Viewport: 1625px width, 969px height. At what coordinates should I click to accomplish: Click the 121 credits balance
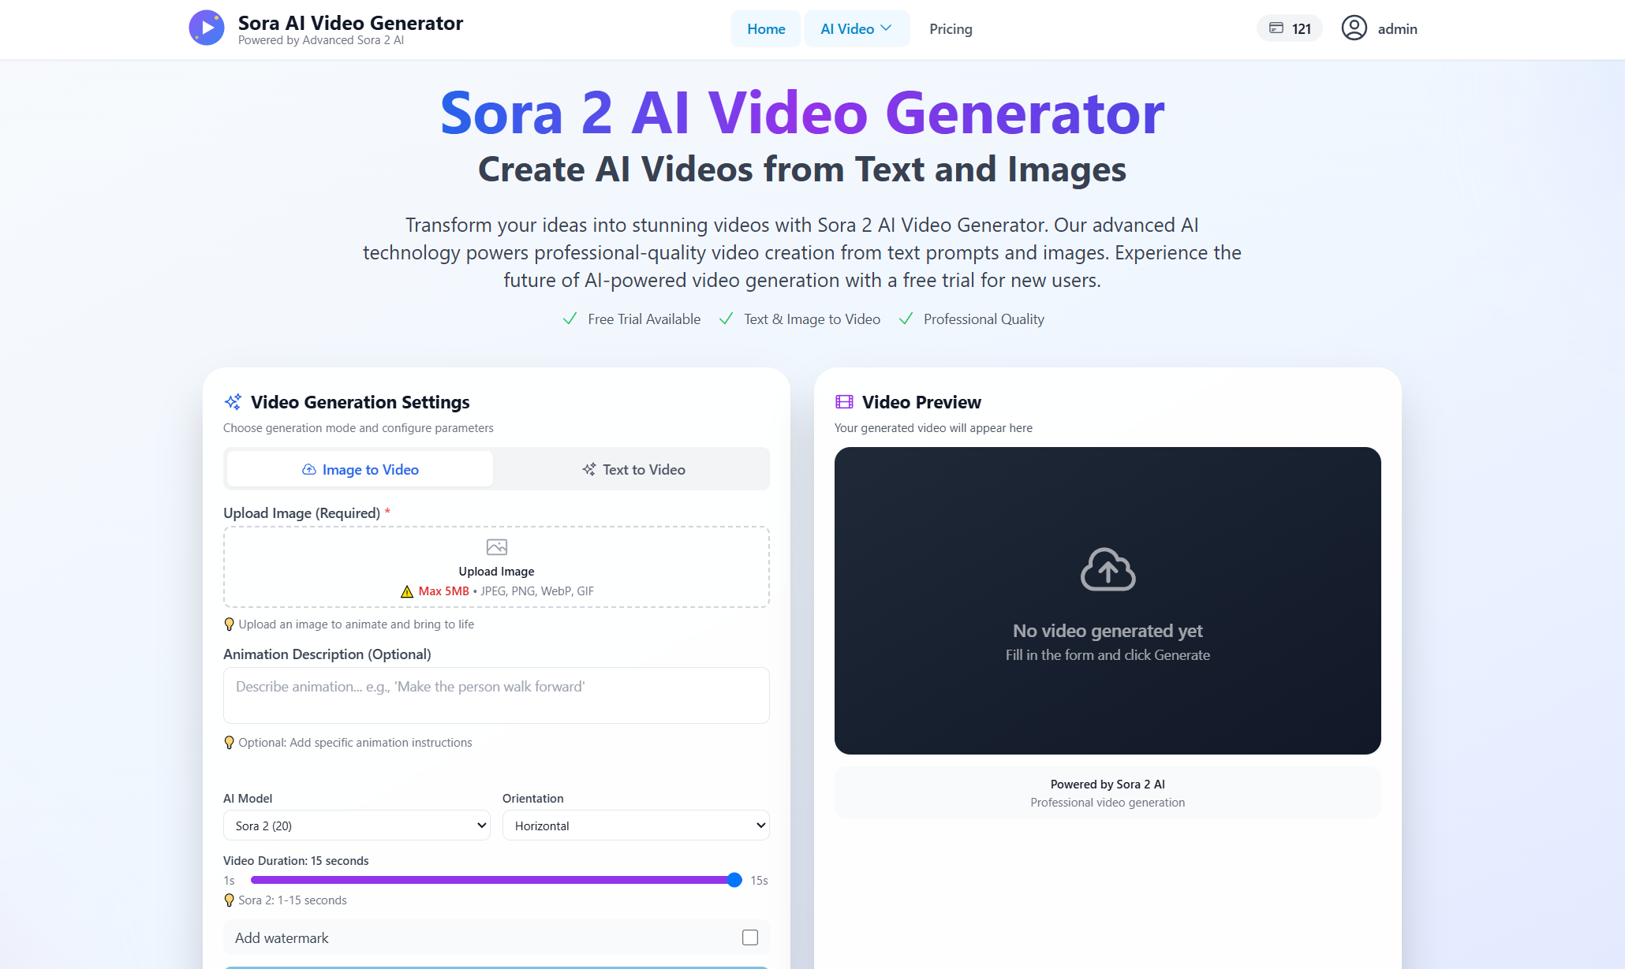[x=1290, y=29]
